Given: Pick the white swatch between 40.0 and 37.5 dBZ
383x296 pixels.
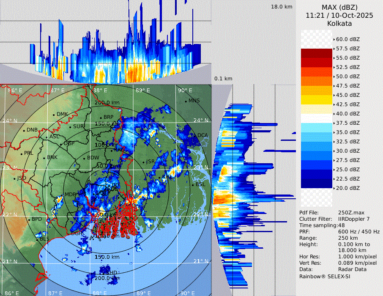Looking at the screenshot, I should [x=317, y=118].
